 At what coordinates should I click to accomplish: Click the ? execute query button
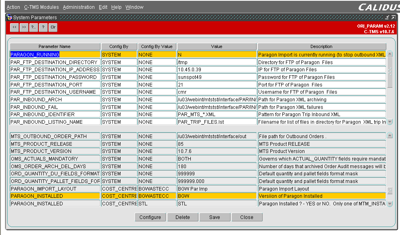[43, 28]
